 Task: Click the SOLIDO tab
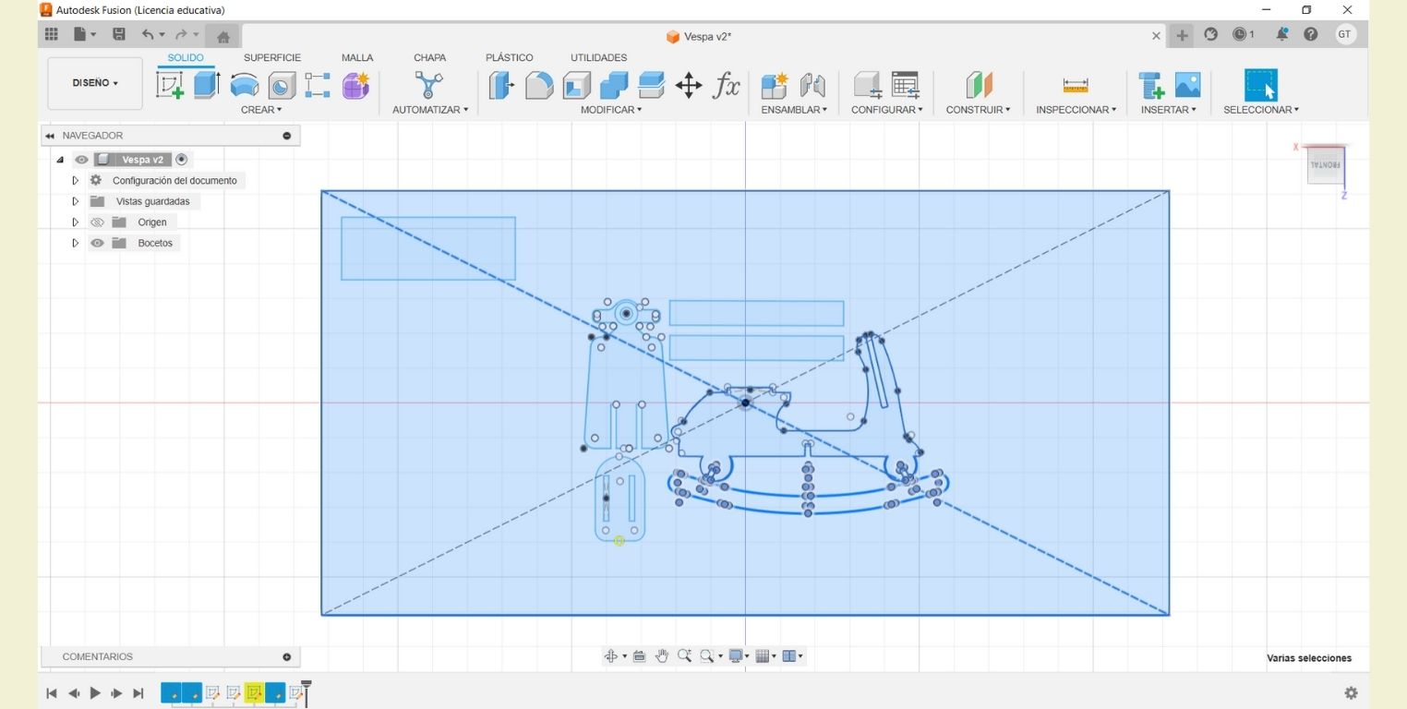coord(186,57)
